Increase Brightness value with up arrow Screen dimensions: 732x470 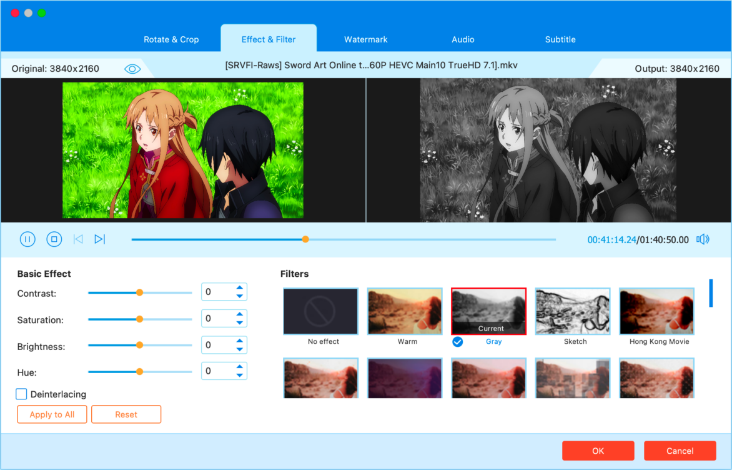tap(239, 341)
